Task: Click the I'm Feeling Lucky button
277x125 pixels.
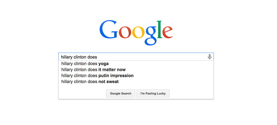Action: click(x=153, y=93)
